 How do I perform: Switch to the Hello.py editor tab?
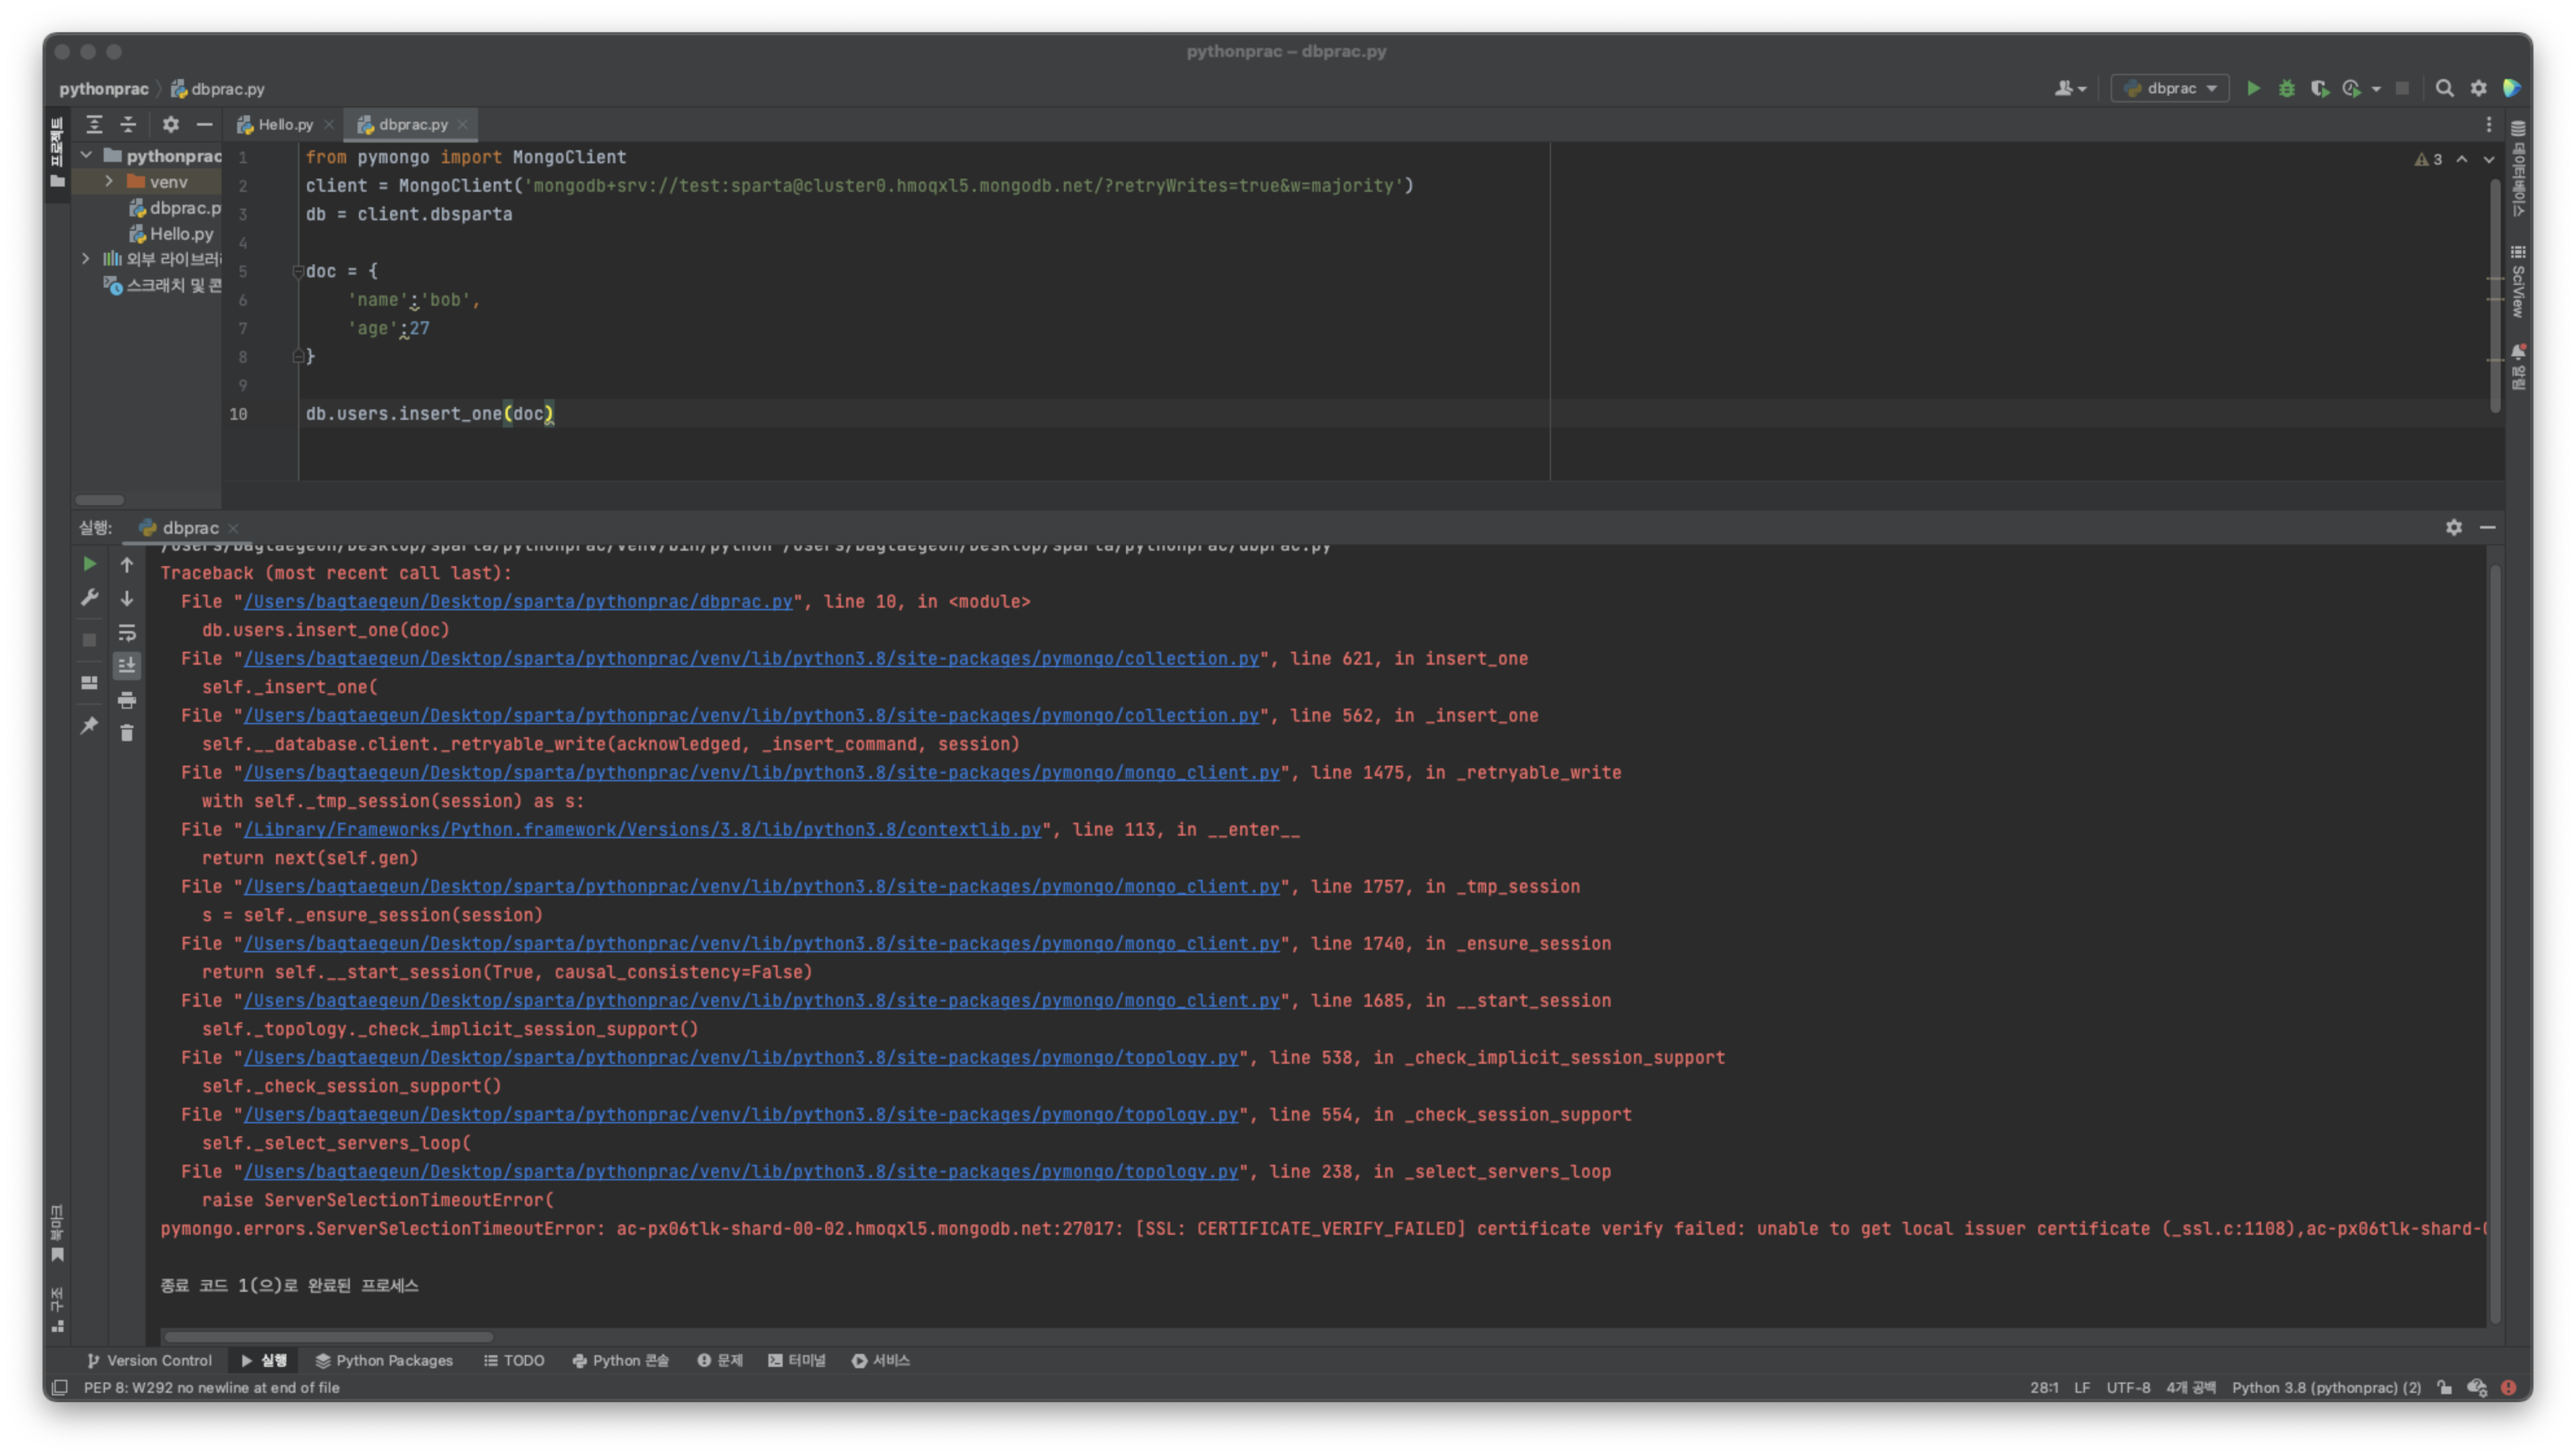click(285, 124)
